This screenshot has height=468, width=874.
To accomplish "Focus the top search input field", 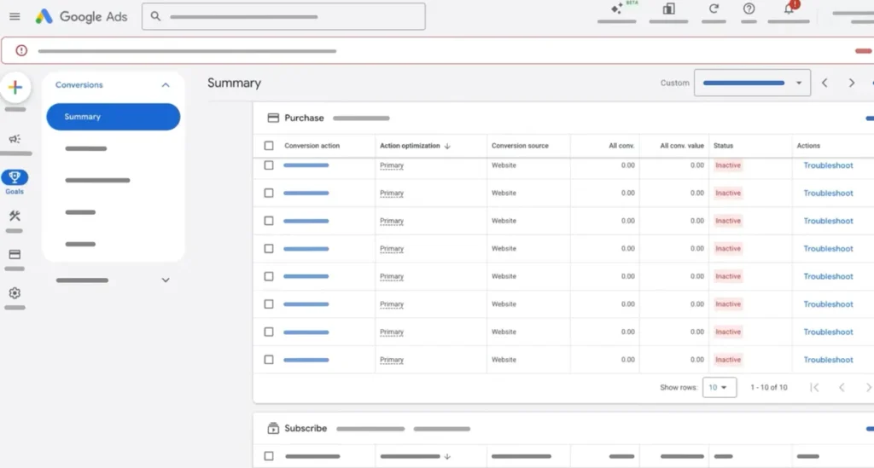I will pyautogui.click(x=283, y=17).
